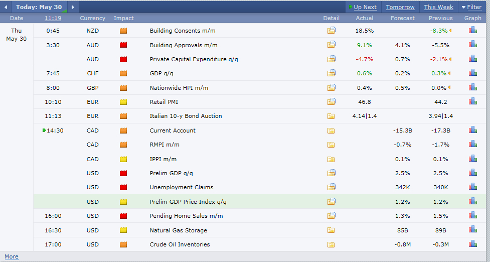Viewport: 490px width, 262px height.
Task: Show graph for Building Approvals m/m
Action: coord(473,44)
